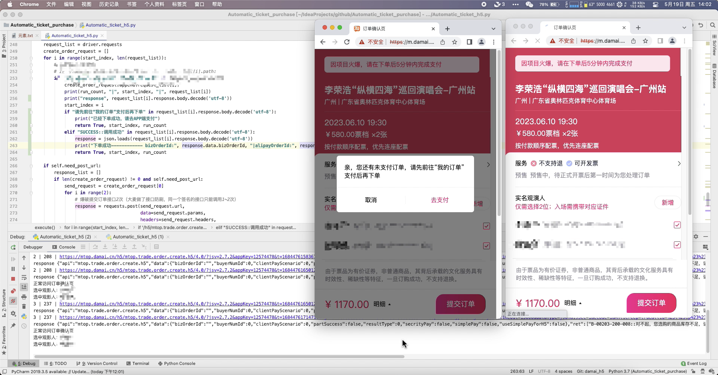Screen dimensions: 718x375
Task: Expand the 服务 row chevron in right window
Action: click(x=679, y=164)
